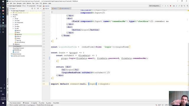
Task: Click the Run configuration play icon
Action: pyautogui.click(x=163, y=6)
